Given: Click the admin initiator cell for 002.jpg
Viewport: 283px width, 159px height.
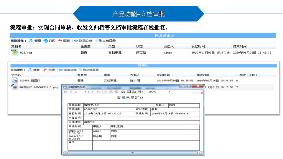Looking at the screenshot, I should click(x=168, y=53).
